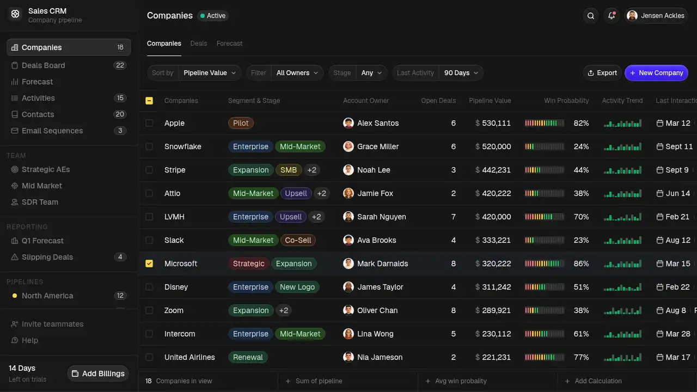Click the Invite teammates person icon
The height and width of the screenshot is (392, 697).
15,324
